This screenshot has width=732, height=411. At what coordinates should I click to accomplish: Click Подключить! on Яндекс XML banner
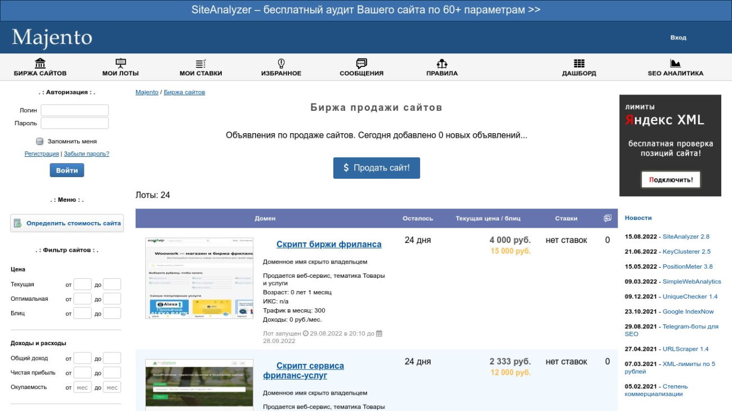670,180
